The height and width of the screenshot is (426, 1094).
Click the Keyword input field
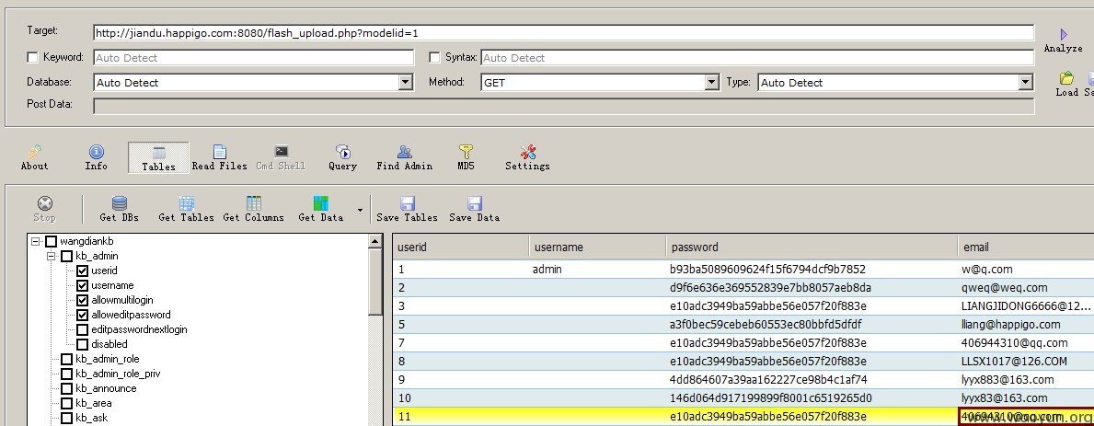253,57
